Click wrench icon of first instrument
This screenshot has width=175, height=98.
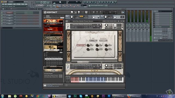coord(68,24)
